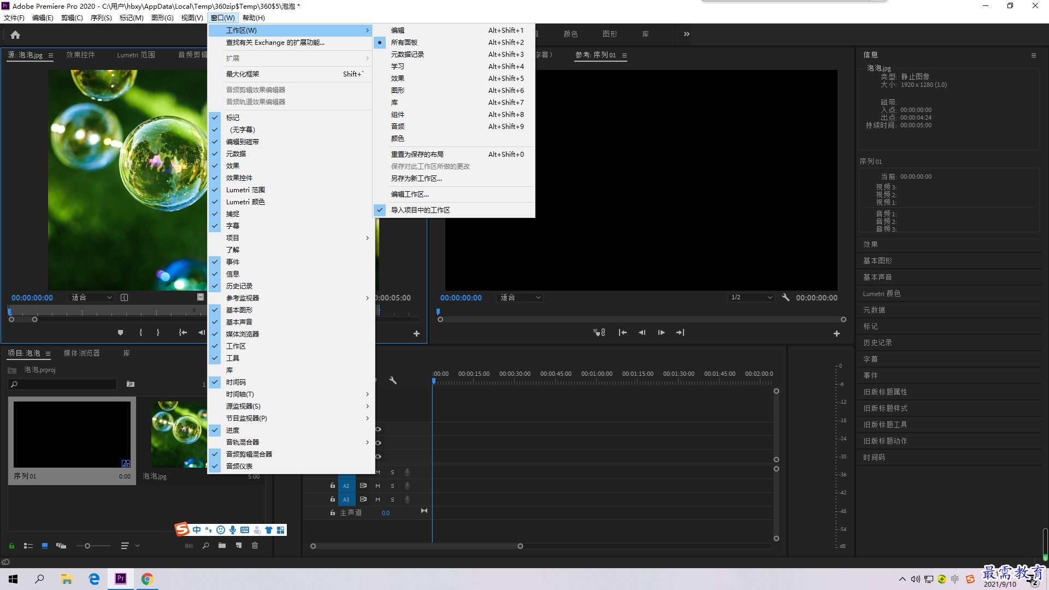Viewport: 1049px width, 590px height.
Task: Click new bin from search icon
Action: click(x=130, y=384)
